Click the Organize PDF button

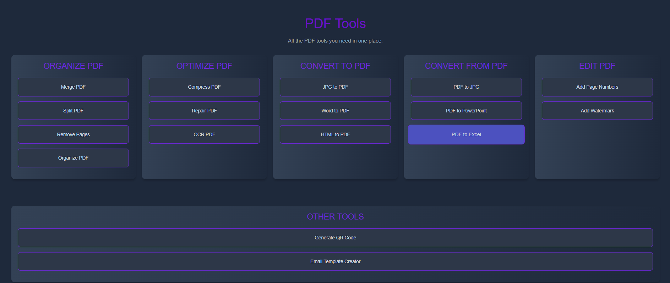pyautogui.click(x=73, y=158)
